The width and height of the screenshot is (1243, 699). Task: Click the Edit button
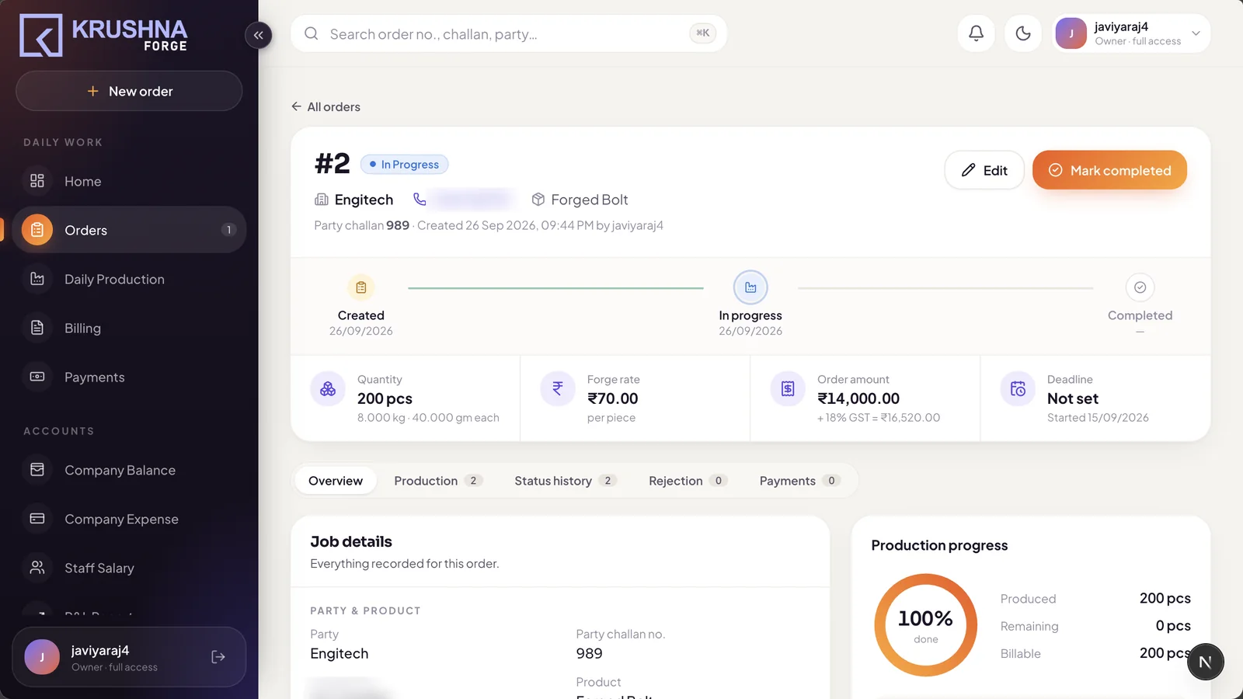click(x=984, y=170)
